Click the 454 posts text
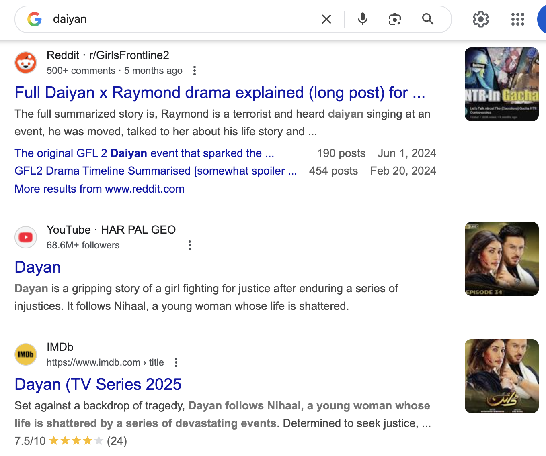This screenshot has width=546, height=456. 333,171
